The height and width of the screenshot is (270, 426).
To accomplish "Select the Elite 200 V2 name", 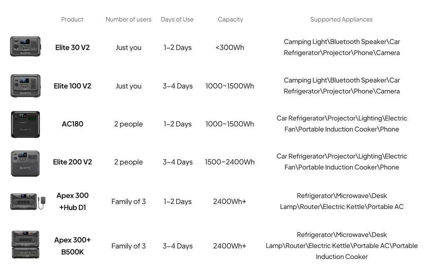I will pos(72,162).
